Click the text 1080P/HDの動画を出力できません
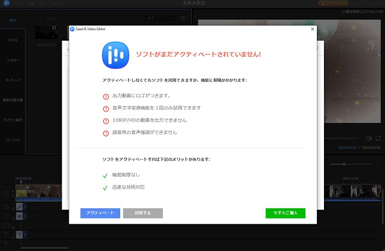This screenshot has height=251, width=385. pyautogui.click(x=149, y=120)
